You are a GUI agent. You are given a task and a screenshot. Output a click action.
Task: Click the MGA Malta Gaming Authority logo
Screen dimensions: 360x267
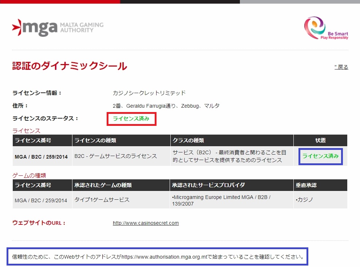point(58,28)
